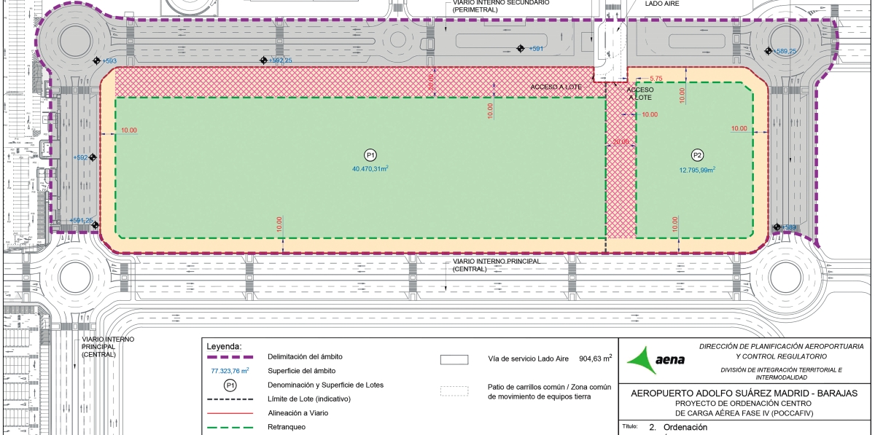Click the 'Superficie del ámbito' legend entry
The width and height of the screenshot is (875, 435).
click(303, 371)
